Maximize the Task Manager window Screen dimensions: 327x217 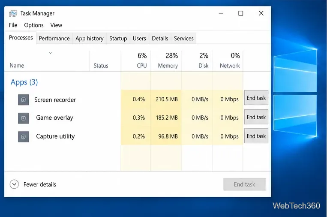click(x=241, y=13)
